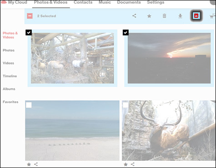The height and width of the screenshot is (168, 216).
Task: Check the beach photo checkbox
Action: 29,105
